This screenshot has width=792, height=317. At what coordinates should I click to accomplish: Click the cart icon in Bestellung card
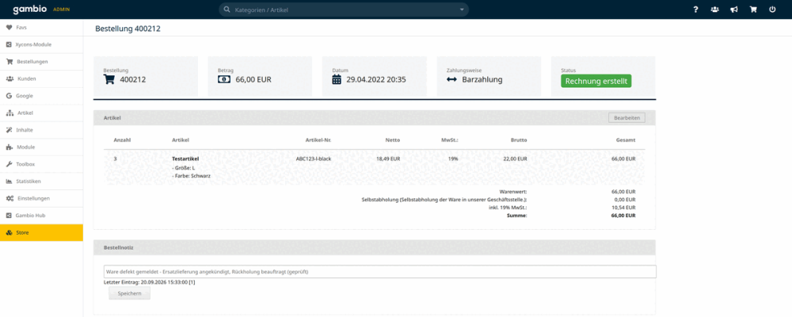click(109, 79)
